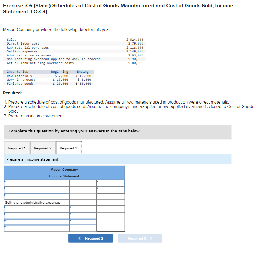
Task: Click the Exercise 3-6 title heading
Action: (x=118, y=9)
